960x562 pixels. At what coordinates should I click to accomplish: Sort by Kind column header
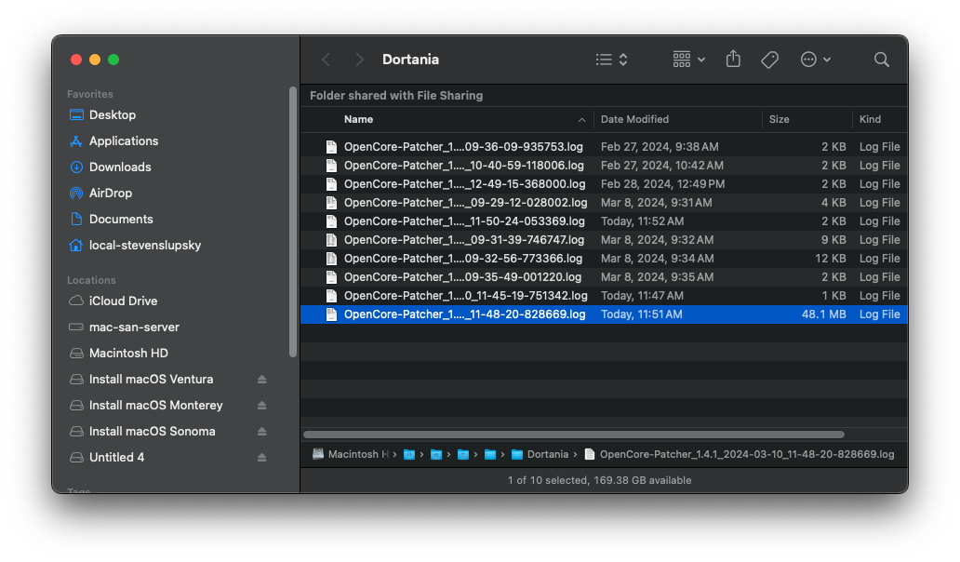pyautogui.click(x=870, y=119)
